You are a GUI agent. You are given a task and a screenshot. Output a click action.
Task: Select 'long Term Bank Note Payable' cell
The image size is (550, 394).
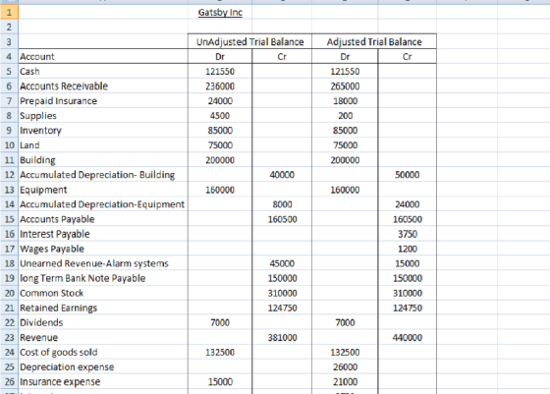coord(103,278)
